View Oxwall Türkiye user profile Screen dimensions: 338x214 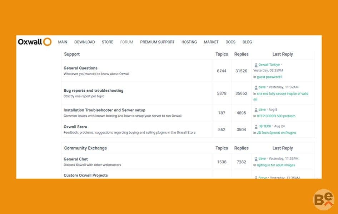click(269, 65)
